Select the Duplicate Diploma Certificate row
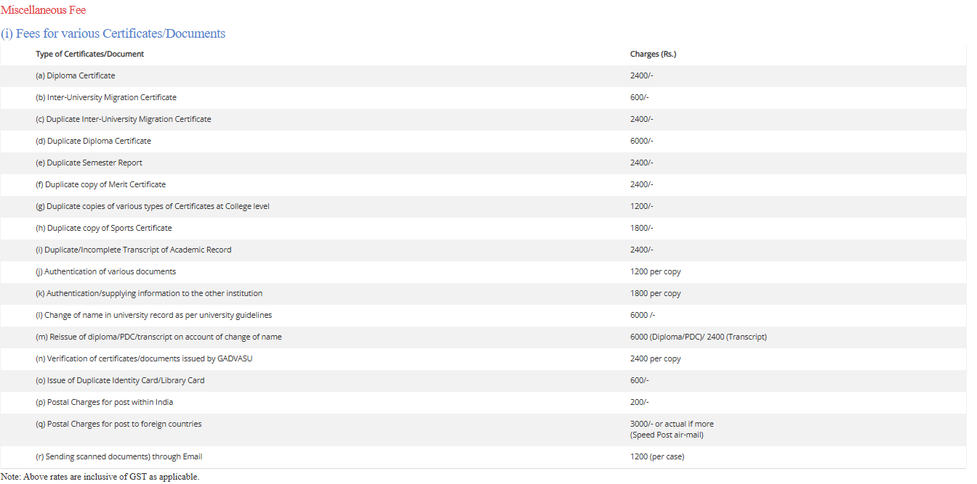Viewport: 977px width, 484px height. point(93,141)
